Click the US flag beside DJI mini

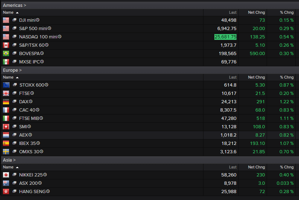6,20
